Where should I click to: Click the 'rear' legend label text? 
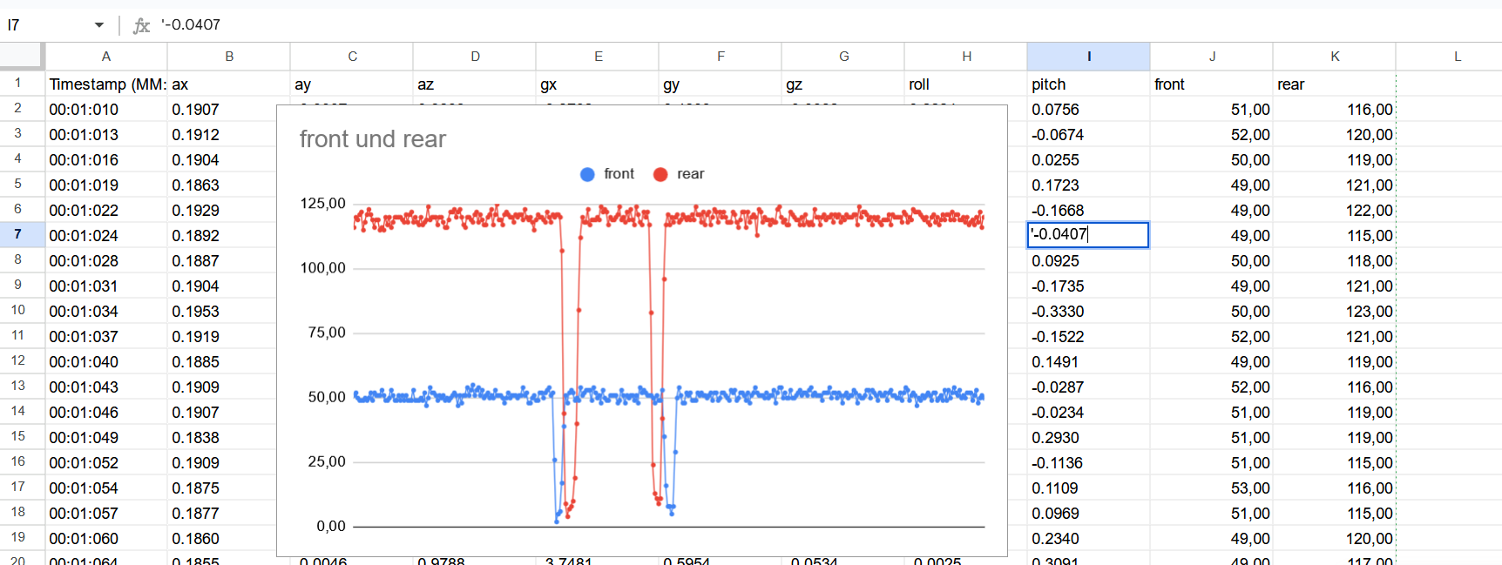click(690, 174)
